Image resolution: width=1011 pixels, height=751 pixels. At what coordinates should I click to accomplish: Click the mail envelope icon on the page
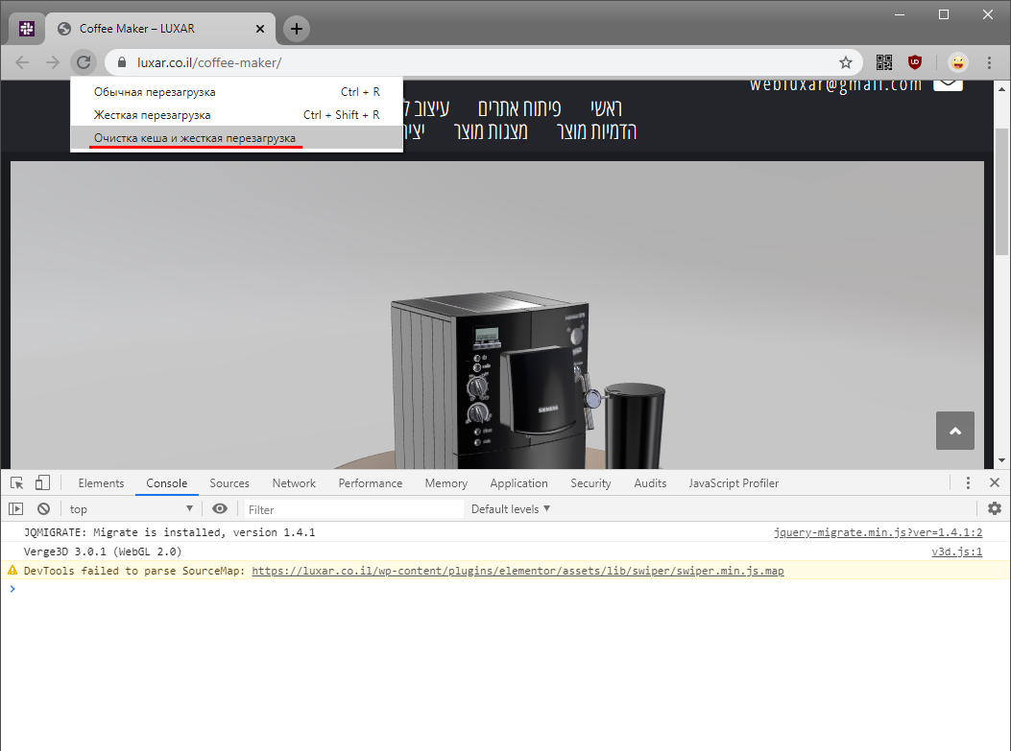point(948,84)
